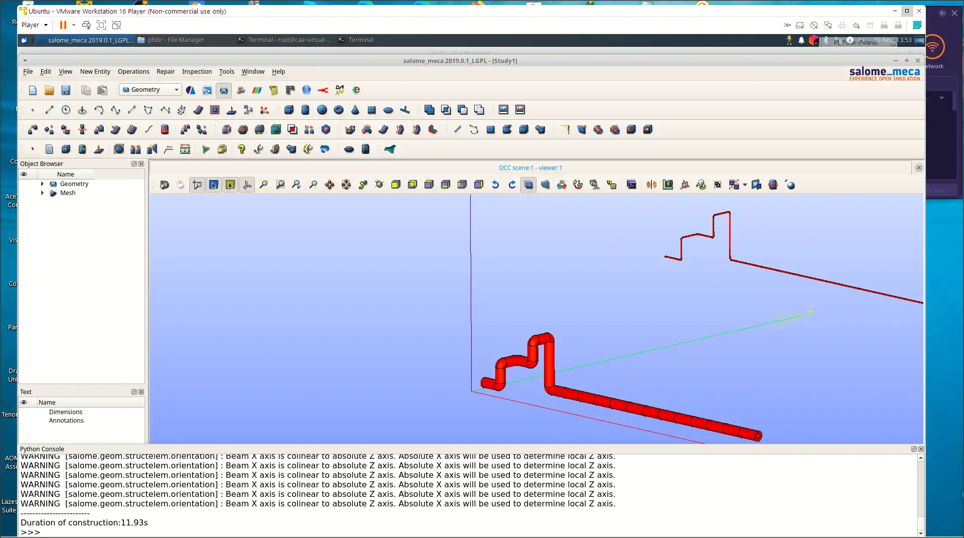Viewport: 964px width, 538px height.
Task: Open the Shaper module icon
Action: tap(207, 90)
